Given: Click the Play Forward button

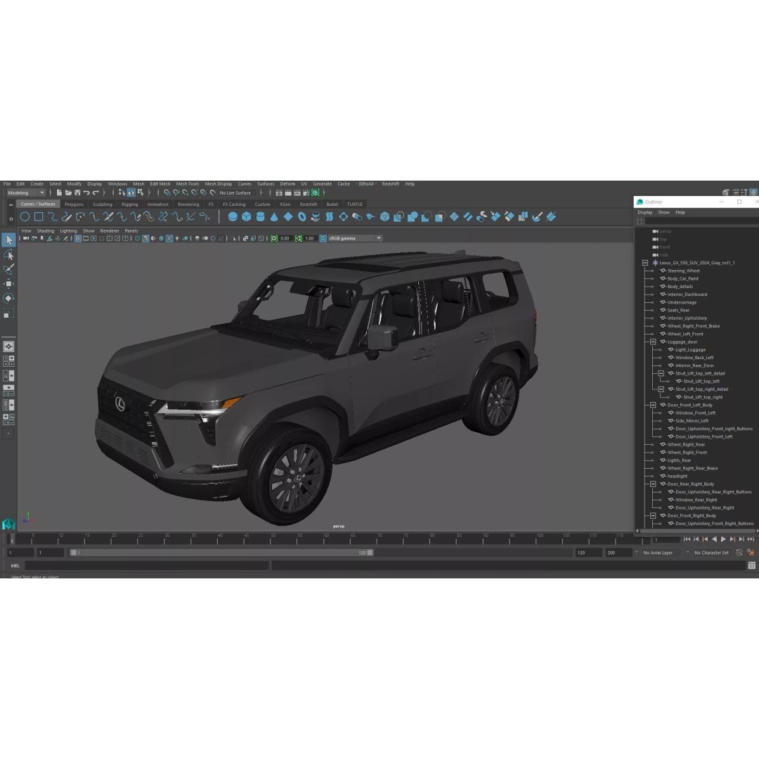Looking at the screenshot, I should point(723,539).
